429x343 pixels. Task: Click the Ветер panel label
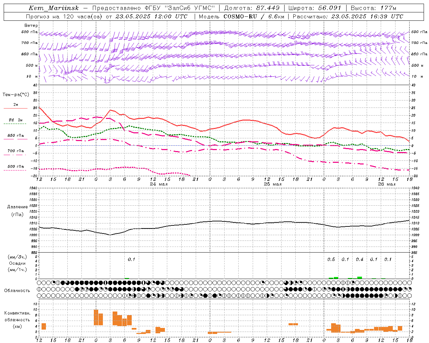31,25
